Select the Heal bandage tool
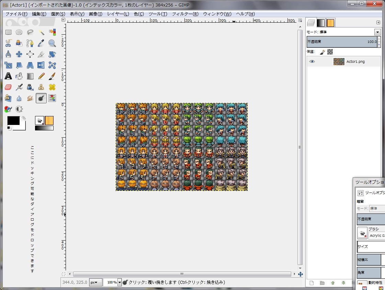The width and height of the screenshot is (385, 290). (x=52, y=88)
